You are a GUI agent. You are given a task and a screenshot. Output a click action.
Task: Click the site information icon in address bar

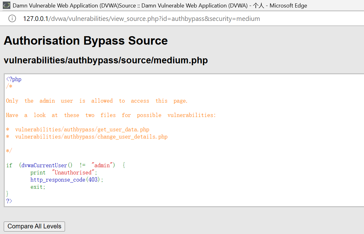point(12,18)
